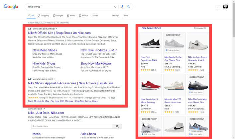Screen dimensions: 235x139
Task: Expand dropdown arrow next to www.finishline.com/
Action: pyautogui.click(x=55, y=79)
